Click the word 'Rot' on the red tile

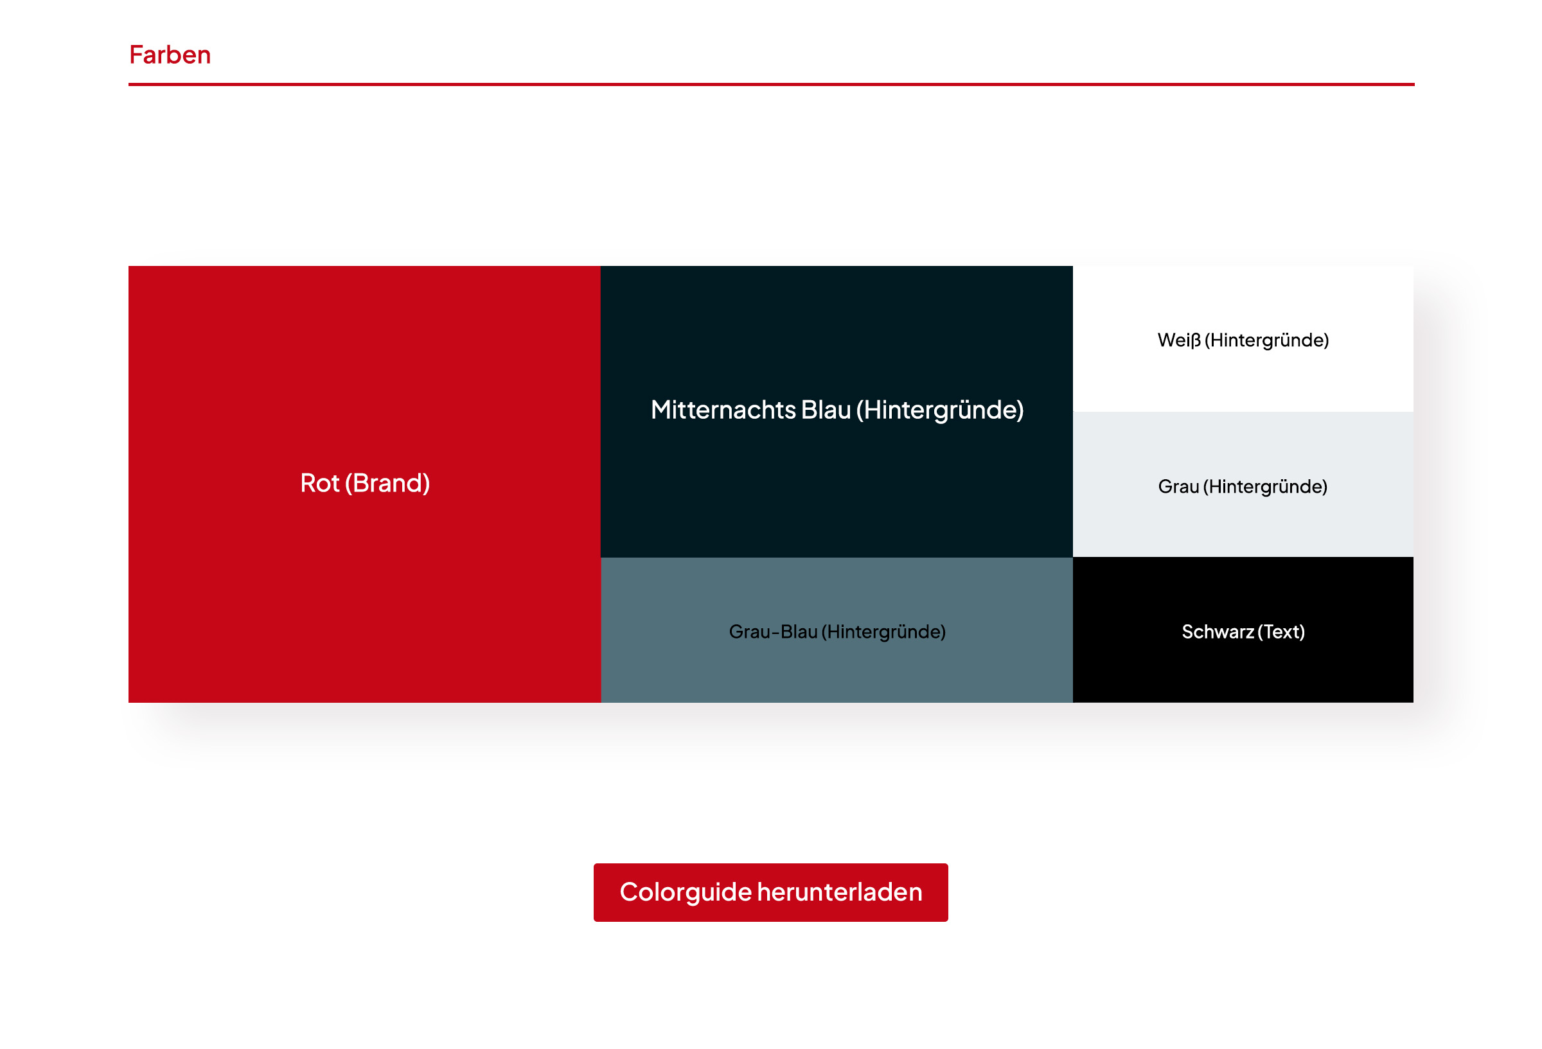(319, 483)
